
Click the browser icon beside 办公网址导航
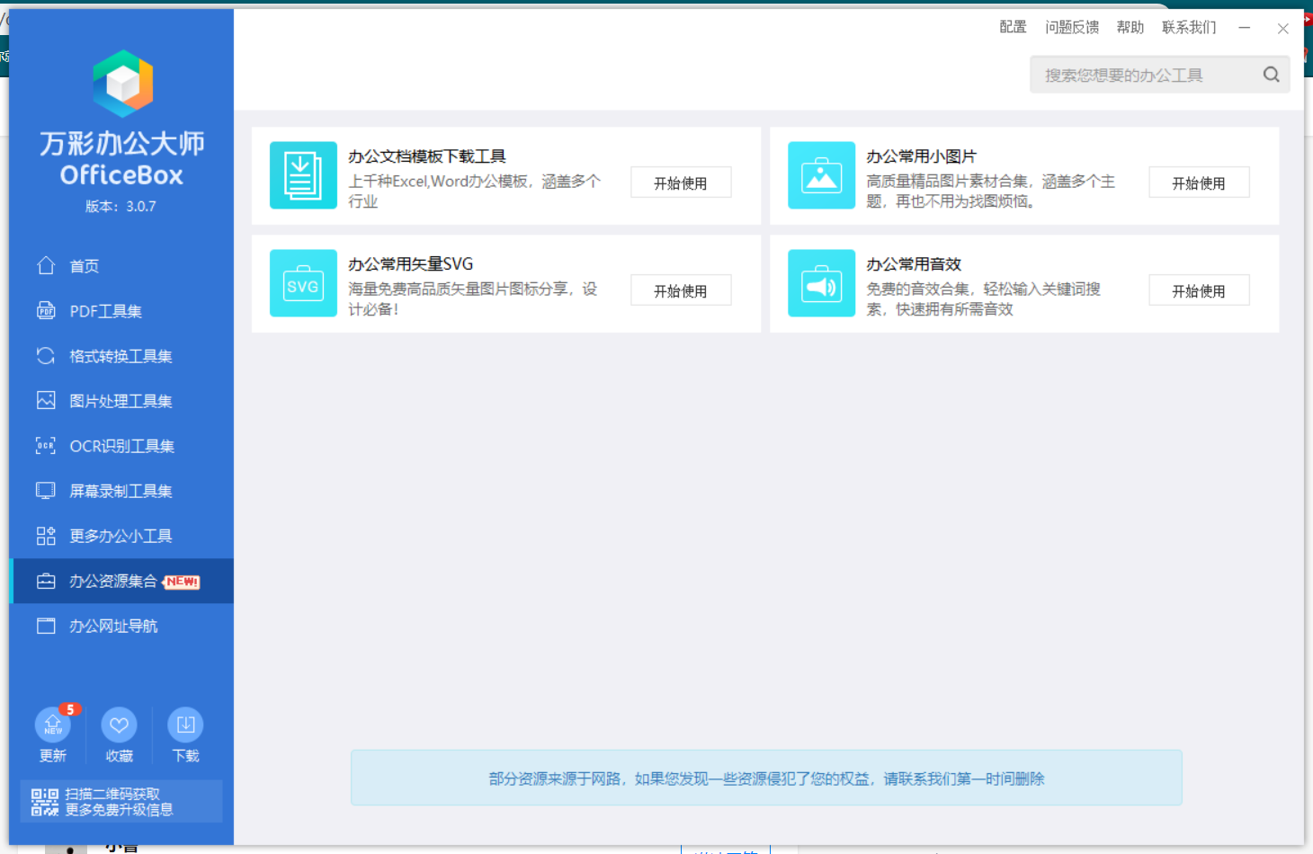click(x=46, y=626)
